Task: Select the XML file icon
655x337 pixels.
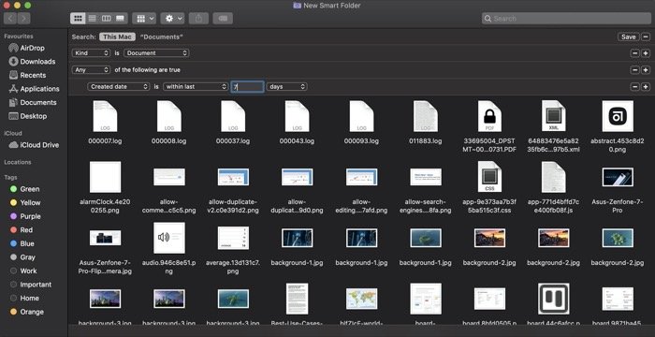Action: click(x=554, y=116)
